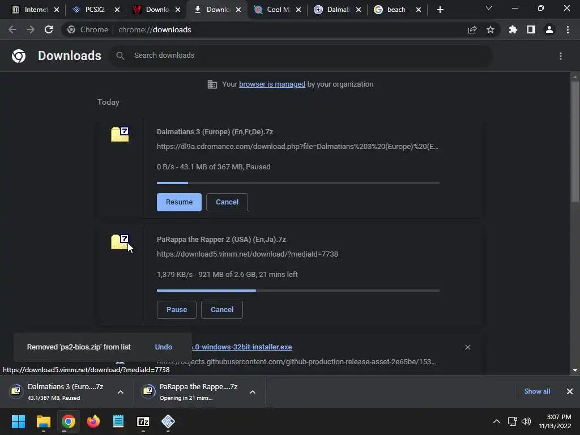580x435 pixels.
Task: Click the github-production-release-asset download URL
Action: coord(314,362)
